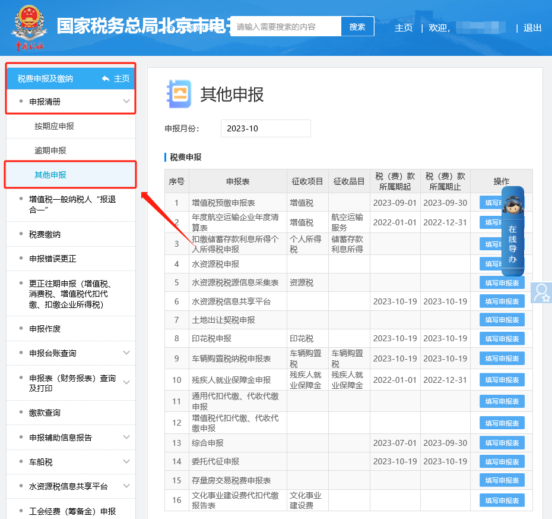
Task: Click the back arrow 主页 icon in sidebar
Action: click(x=106, y=78)
